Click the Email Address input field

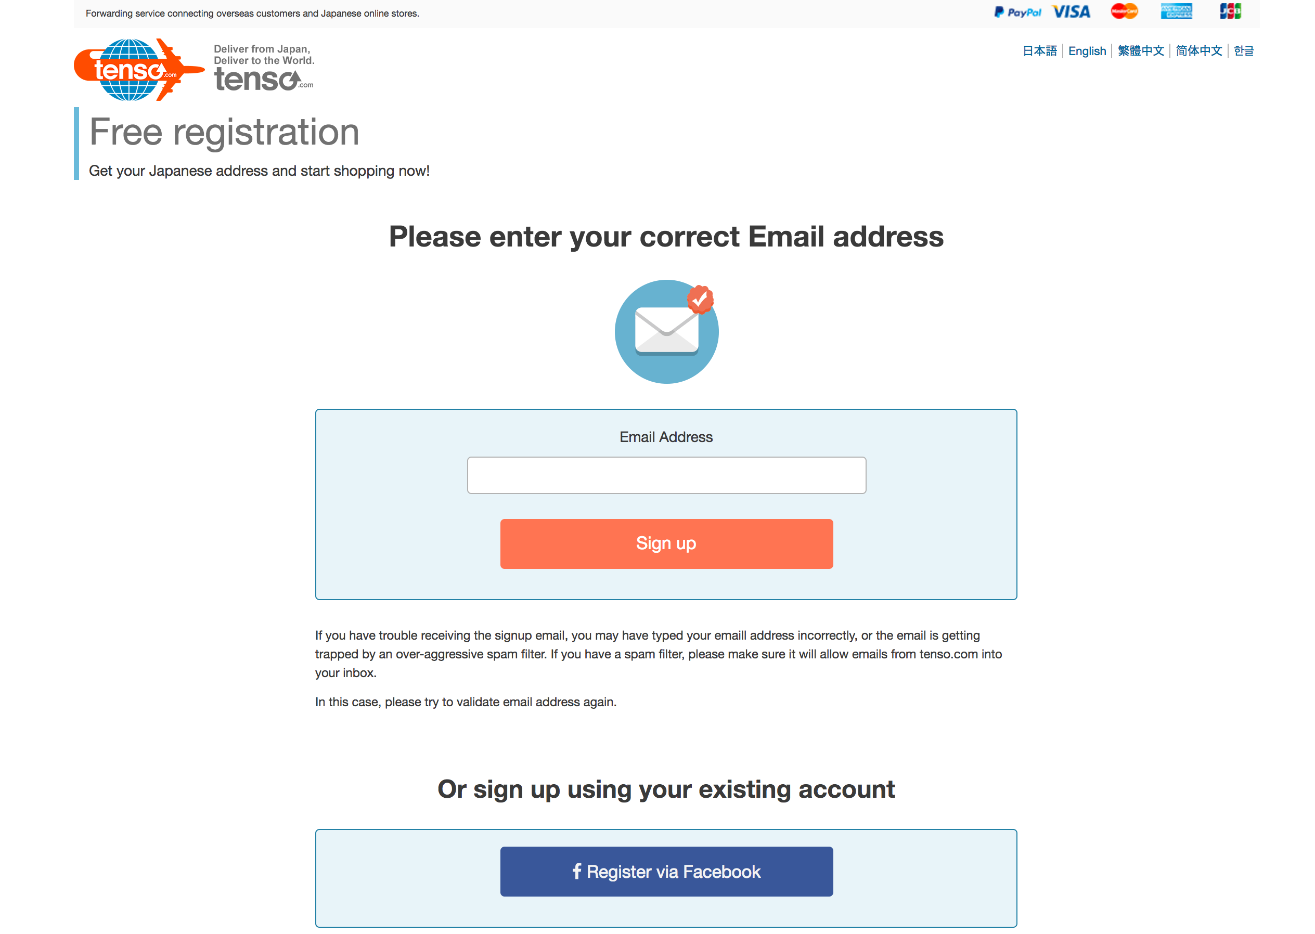pyautogui.click(x=666, y=475)
